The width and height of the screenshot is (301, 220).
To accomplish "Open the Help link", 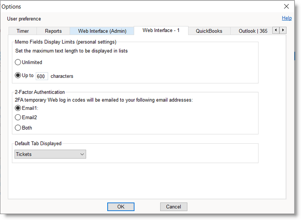I will 287,18.
